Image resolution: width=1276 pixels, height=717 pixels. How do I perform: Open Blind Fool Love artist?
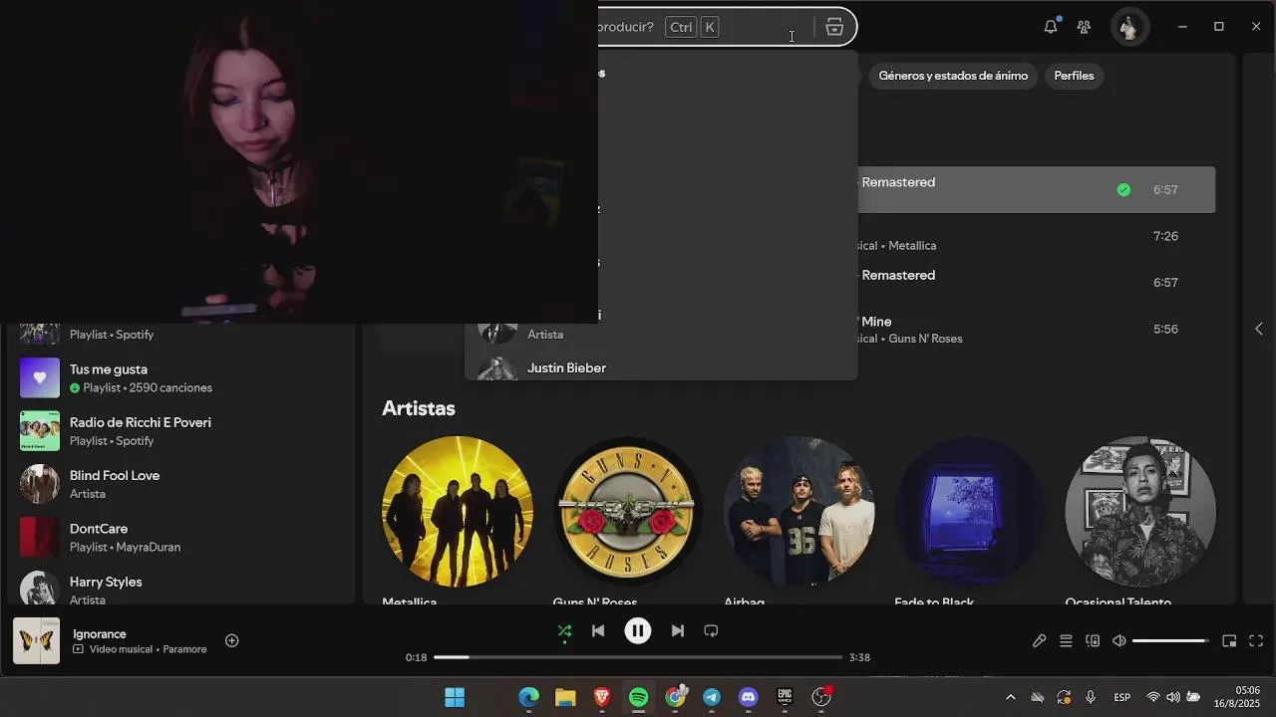(179, 484)
